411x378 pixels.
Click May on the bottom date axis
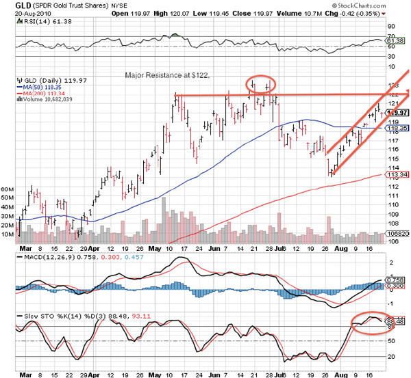click(x=155, y=375)
